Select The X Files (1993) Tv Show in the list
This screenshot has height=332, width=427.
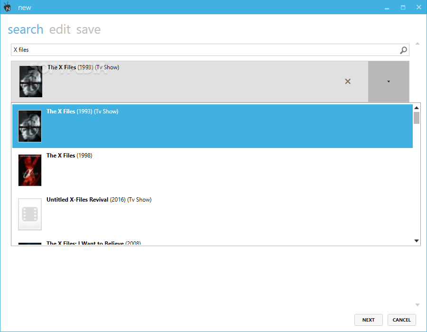pos(213,126)
